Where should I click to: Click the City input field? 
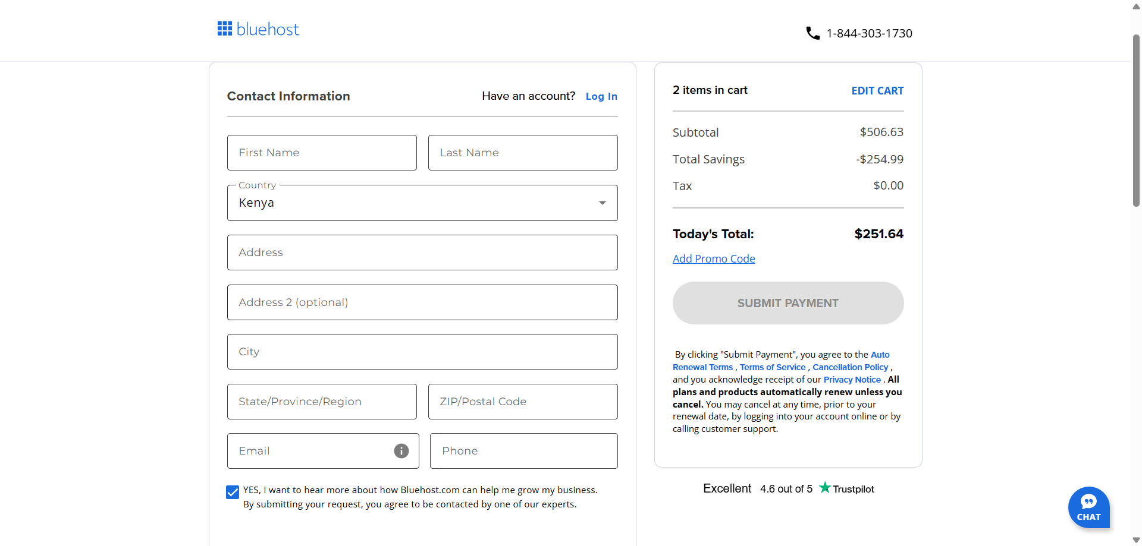[x=422, y=352]
